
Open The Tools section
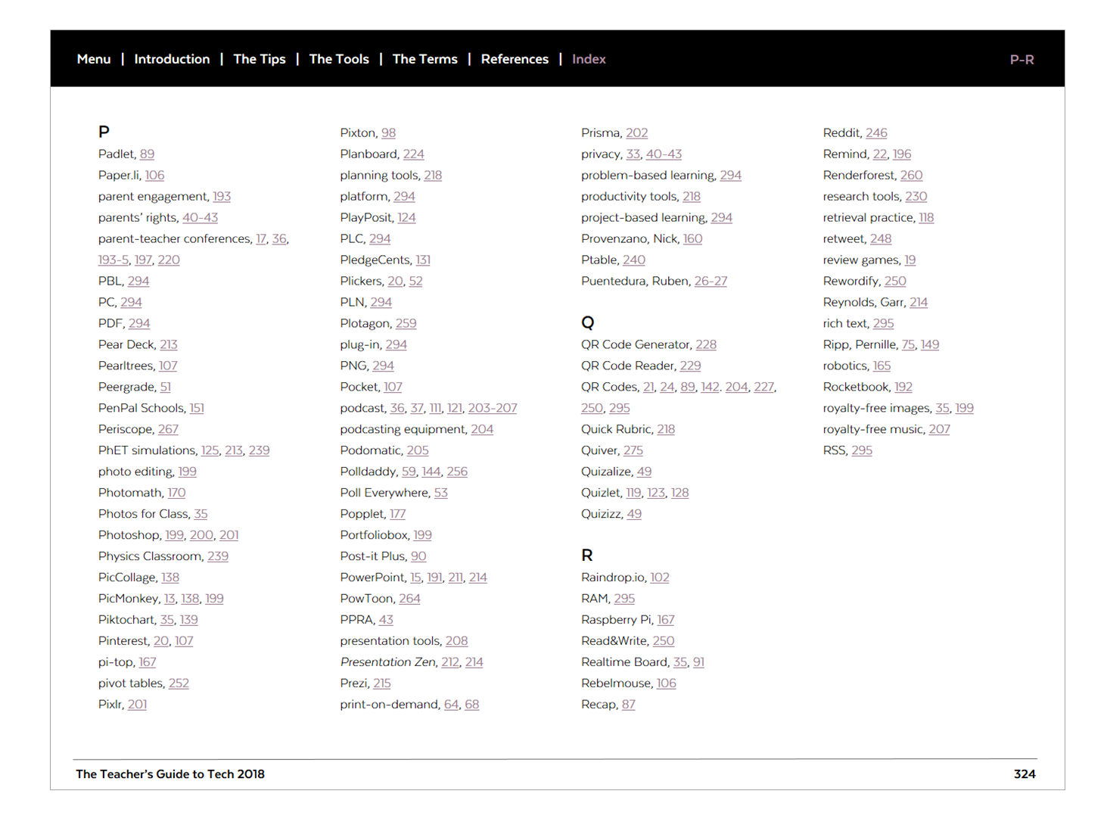pos(339,59)
